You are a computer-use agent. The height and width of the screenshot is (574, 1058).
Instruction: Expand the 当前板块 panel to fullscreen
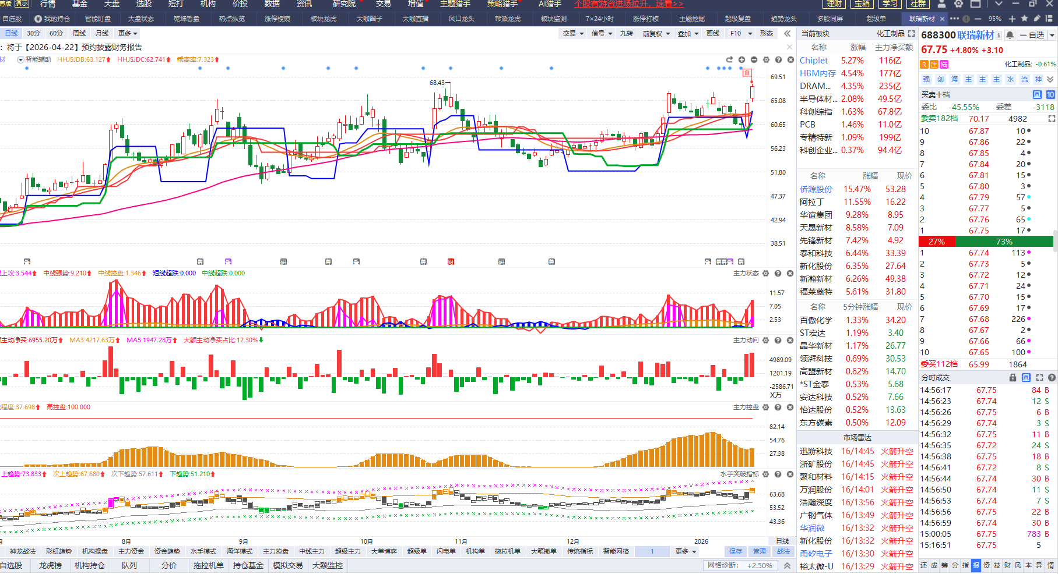pyautogui.click(x=911, y=34)
